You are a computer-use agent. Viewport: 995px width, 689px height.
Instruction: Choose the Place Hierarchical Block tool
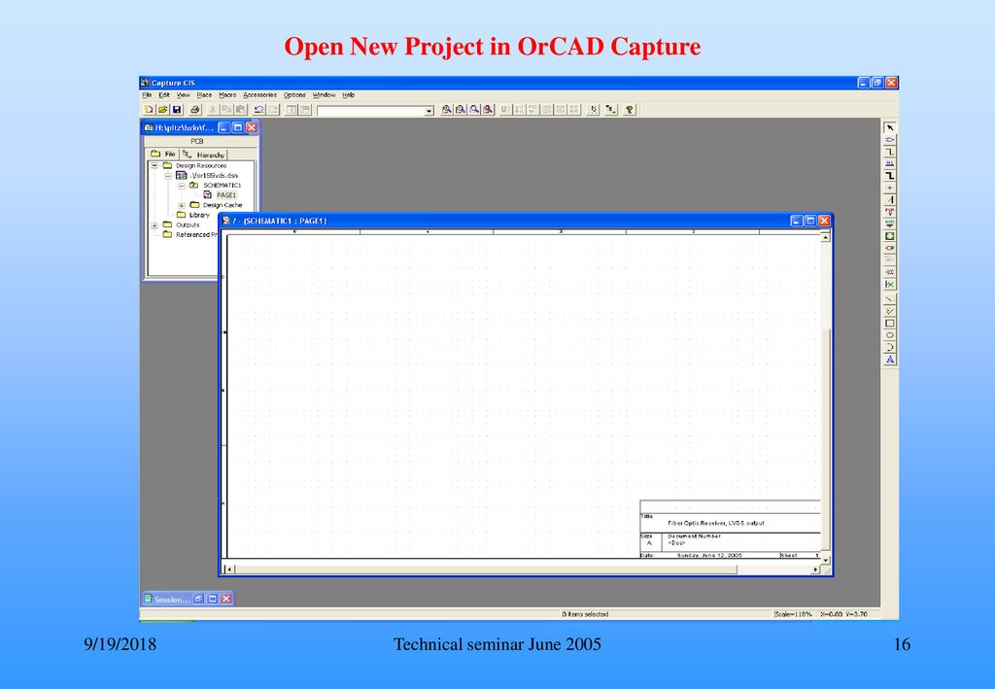[x=890, y=235]
